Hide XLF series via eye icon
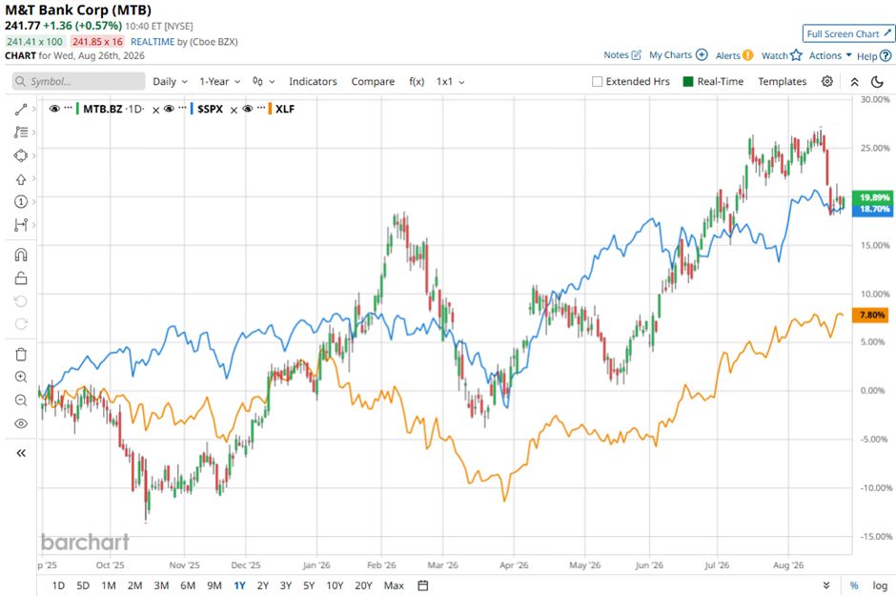Viewport: 896px width, 596px height. coord(248,109)
